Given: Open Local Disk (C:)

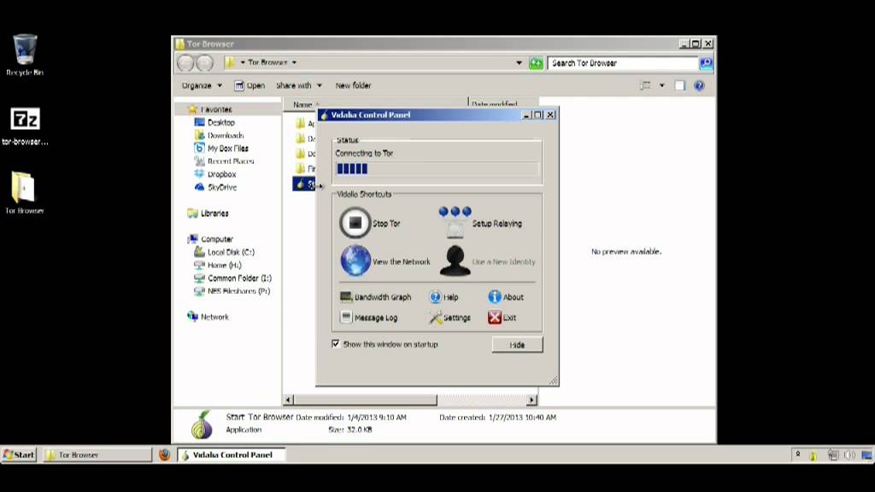Looking at the screenshot, I should [x=225, y=252].
